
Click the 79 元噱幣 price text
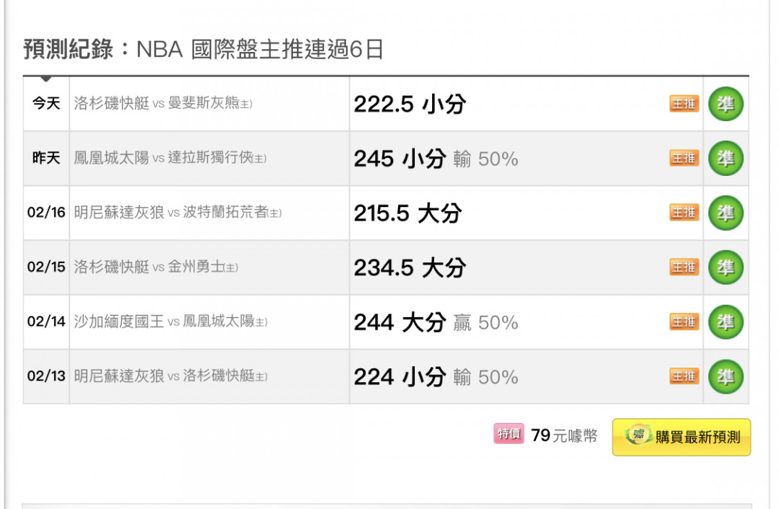pyautogui.click(x=564, y=435)
